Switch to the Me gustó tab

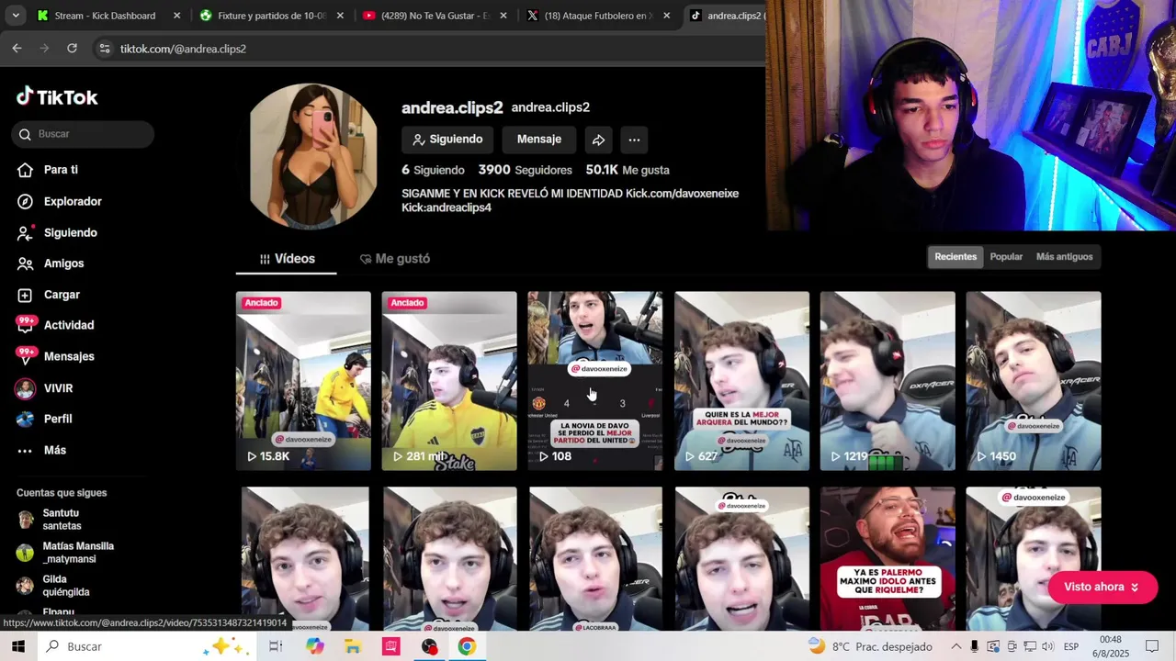coord(395,259)
